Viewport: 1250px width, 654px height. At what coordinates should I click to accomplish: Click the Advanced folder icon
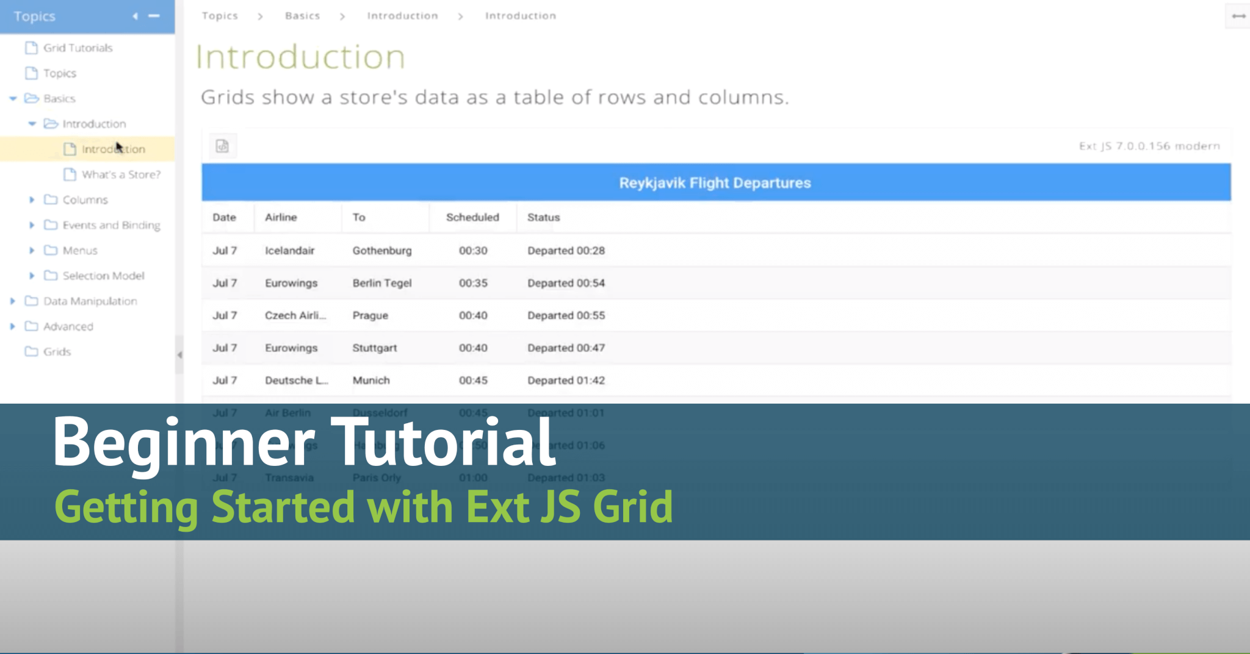pos(31,327)
